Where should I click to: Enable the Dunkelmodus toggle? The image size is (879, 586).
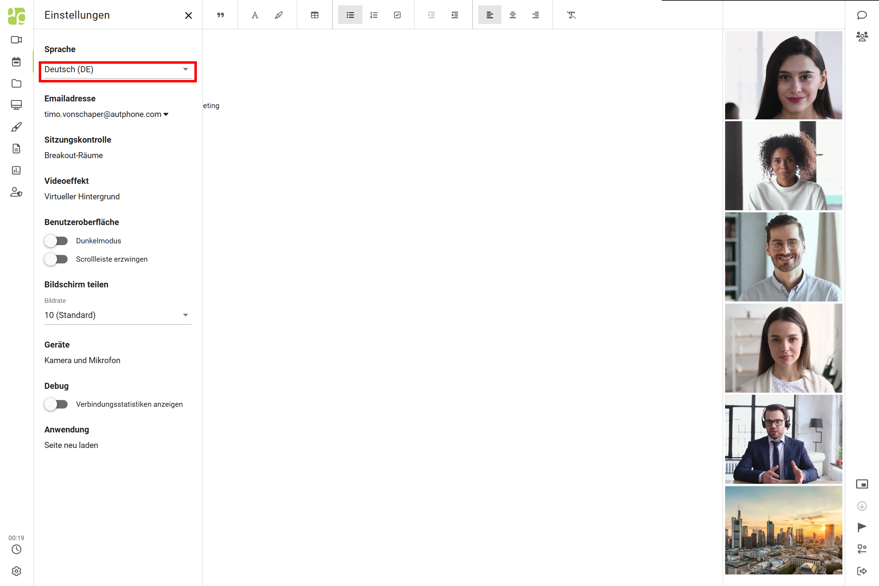pos(56,241)
